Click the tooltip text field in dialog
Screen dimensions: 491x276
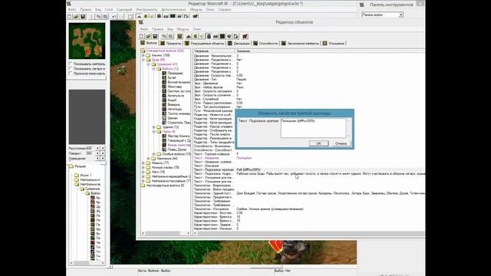tap(313, 128)
